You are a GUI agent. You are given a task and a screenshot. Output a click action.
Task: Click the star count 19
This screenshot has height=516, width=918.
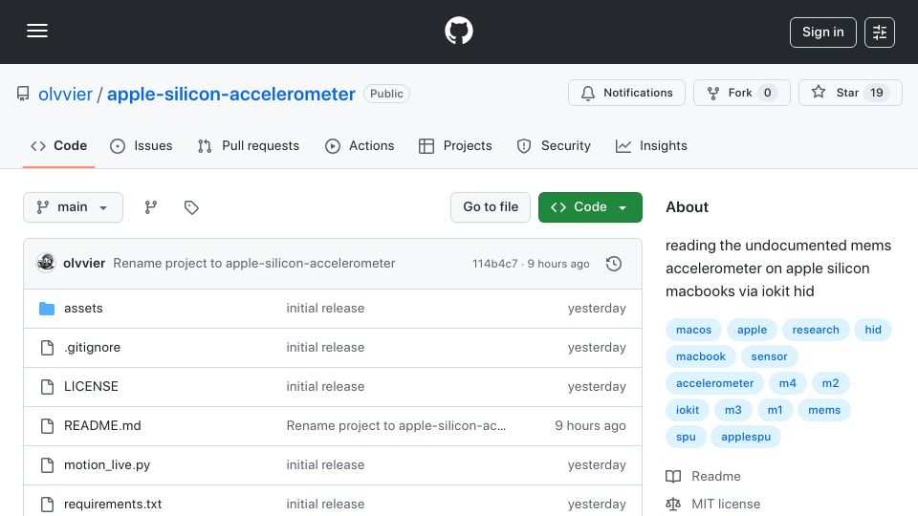(877, 93)
